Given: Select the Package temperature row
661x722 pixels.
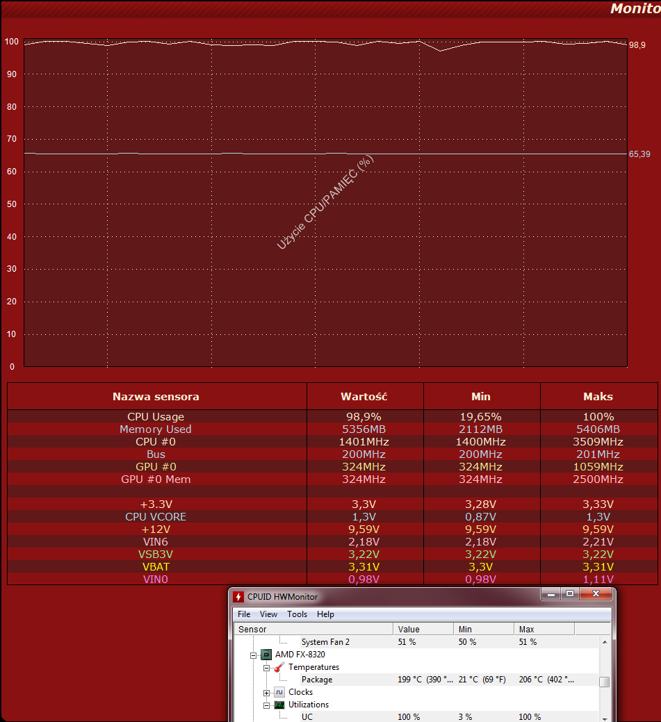Looking at the screenshot, I should (x=417, y=680).
